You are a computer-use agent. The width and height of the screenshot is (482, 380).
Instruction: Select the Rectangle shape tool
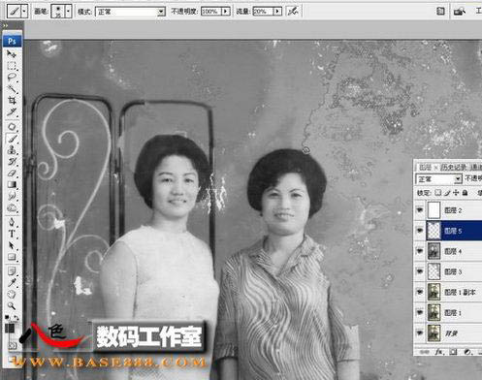[12, 257]
